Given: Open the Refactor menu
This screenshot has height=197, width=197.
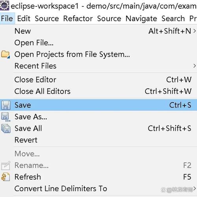Looking at the screenshot, I should pyautogui.click(x=78, y=18).
